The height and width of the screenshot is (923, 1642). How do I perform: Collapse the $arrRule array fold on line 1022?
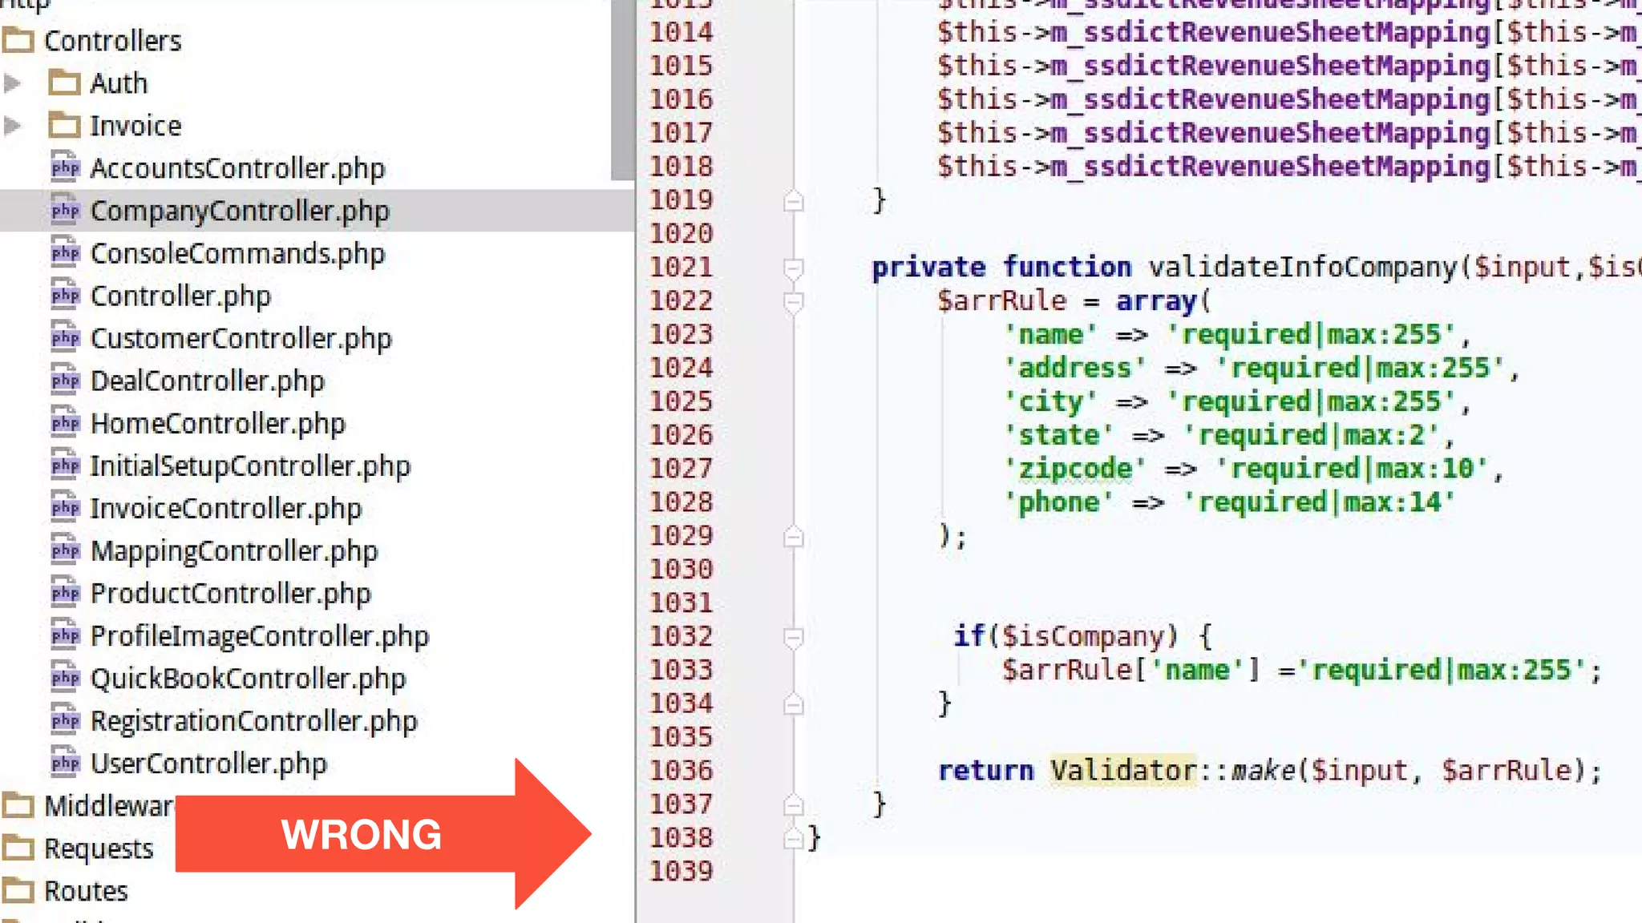[793, 302]
